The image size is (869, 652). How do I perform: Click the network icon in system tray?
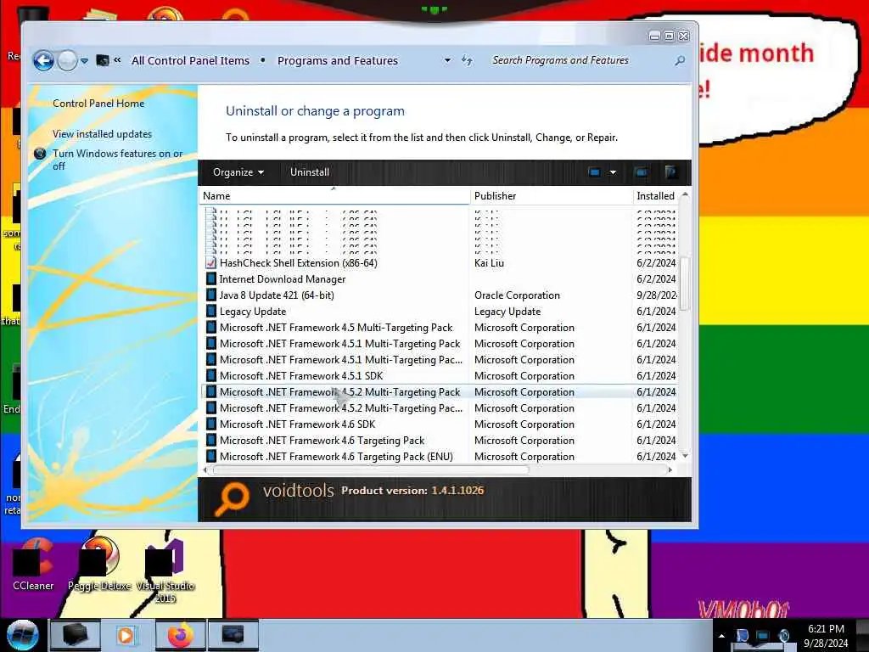pyautogui.click(x=763, y=635)
